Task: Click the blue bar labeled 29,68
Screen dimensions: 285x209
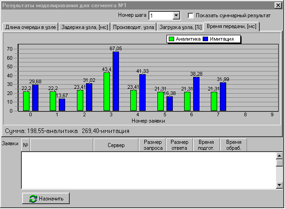Action: [35, 98]
